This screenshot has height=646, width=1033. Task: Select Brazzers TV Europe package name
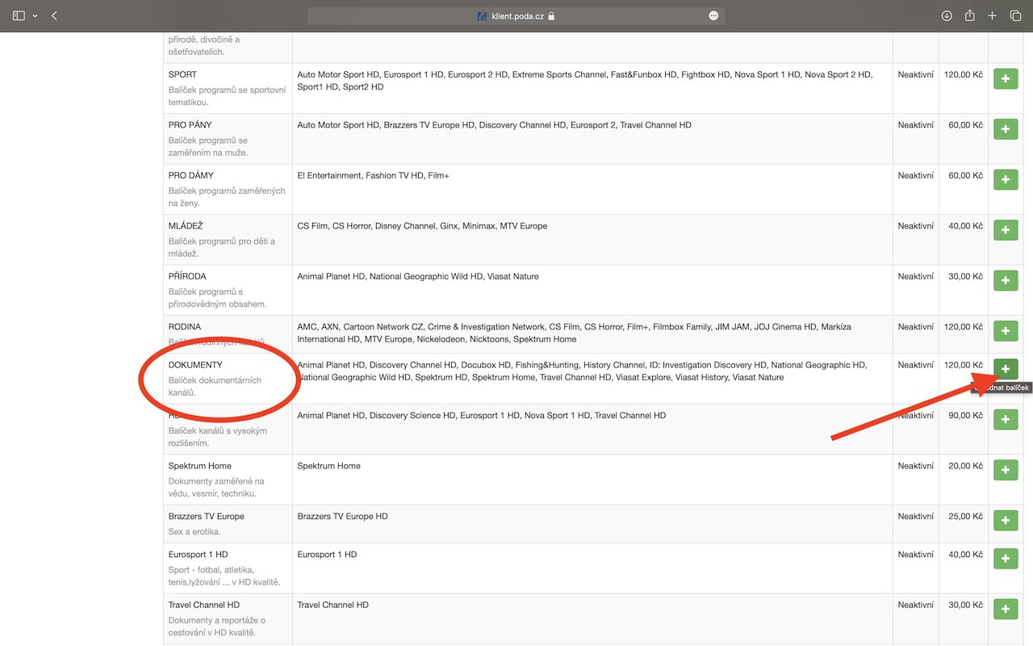[206, 516]
